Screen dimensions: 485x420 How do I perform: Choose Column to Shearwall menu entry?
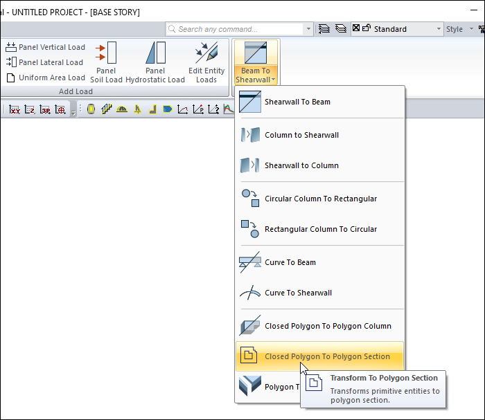(319, 135)
